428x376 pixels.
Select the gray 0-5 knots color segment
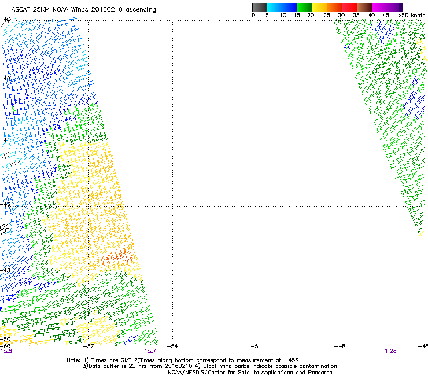tap(259, 7)
